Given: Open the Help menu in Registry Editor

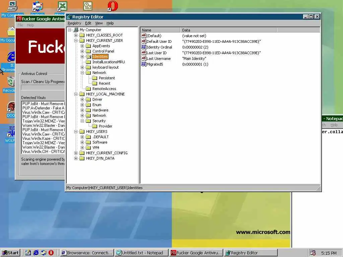Looking at the screenshot, I should coord(110,23).
